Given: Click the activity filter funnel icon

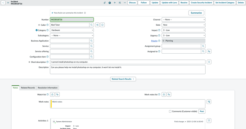Looking at the screenshot, I should tap(209, 121).
